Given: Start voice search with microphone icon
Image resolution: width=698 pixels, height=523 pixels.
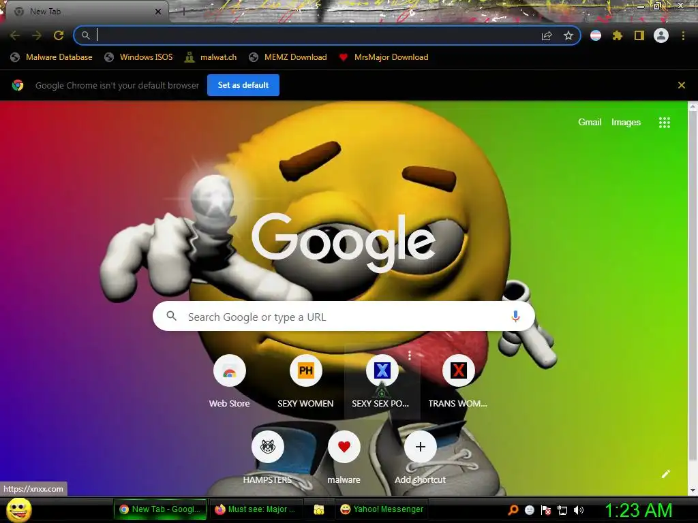Looking at the screenshot, I should coord(515,316).
